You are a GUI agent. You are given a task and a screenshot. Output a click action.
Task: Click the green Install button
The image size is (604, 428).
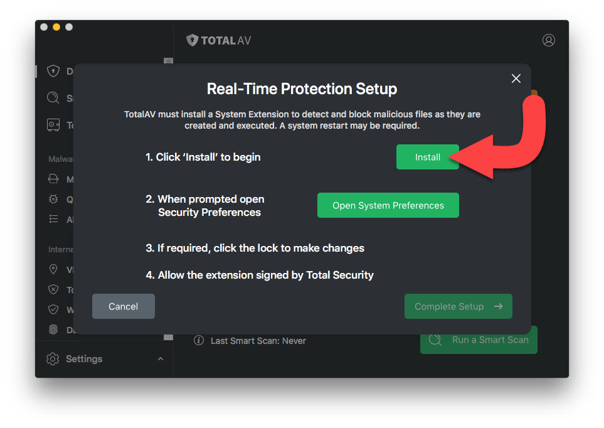[x=427, y=157]
